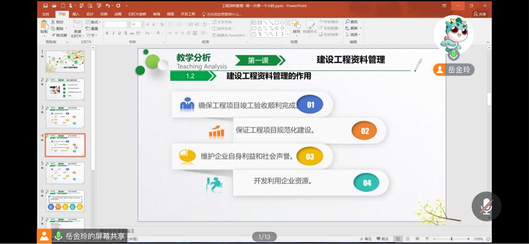
Task: Click the Paste (粘贴) clipboard icon
Action: (x=44, y=25)
